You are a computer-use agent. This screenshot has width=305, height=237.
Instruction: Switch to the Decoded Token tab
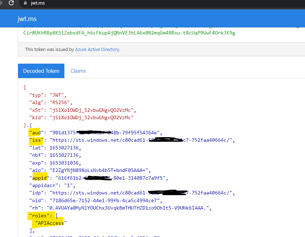(41, 71)
